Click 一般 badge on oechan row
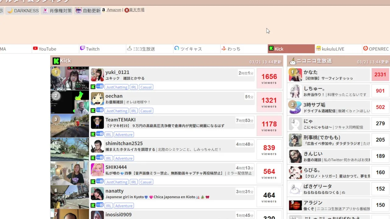 pos(100,110)
